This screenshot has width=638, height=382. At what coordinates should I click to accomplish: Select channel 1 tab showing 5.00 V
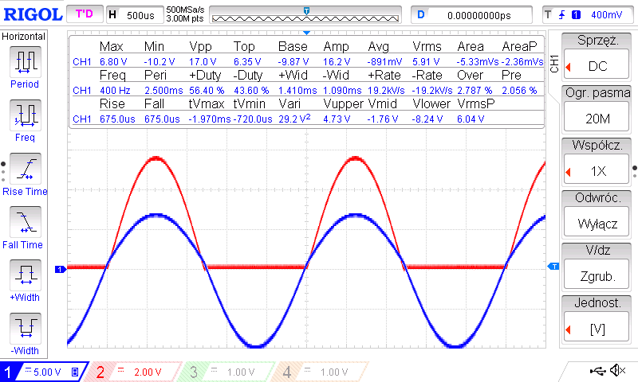[x=44, y=372]
